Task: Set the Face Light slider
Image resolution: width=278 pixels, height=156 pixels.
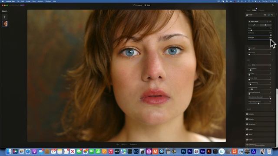Action: pos(260,49)
